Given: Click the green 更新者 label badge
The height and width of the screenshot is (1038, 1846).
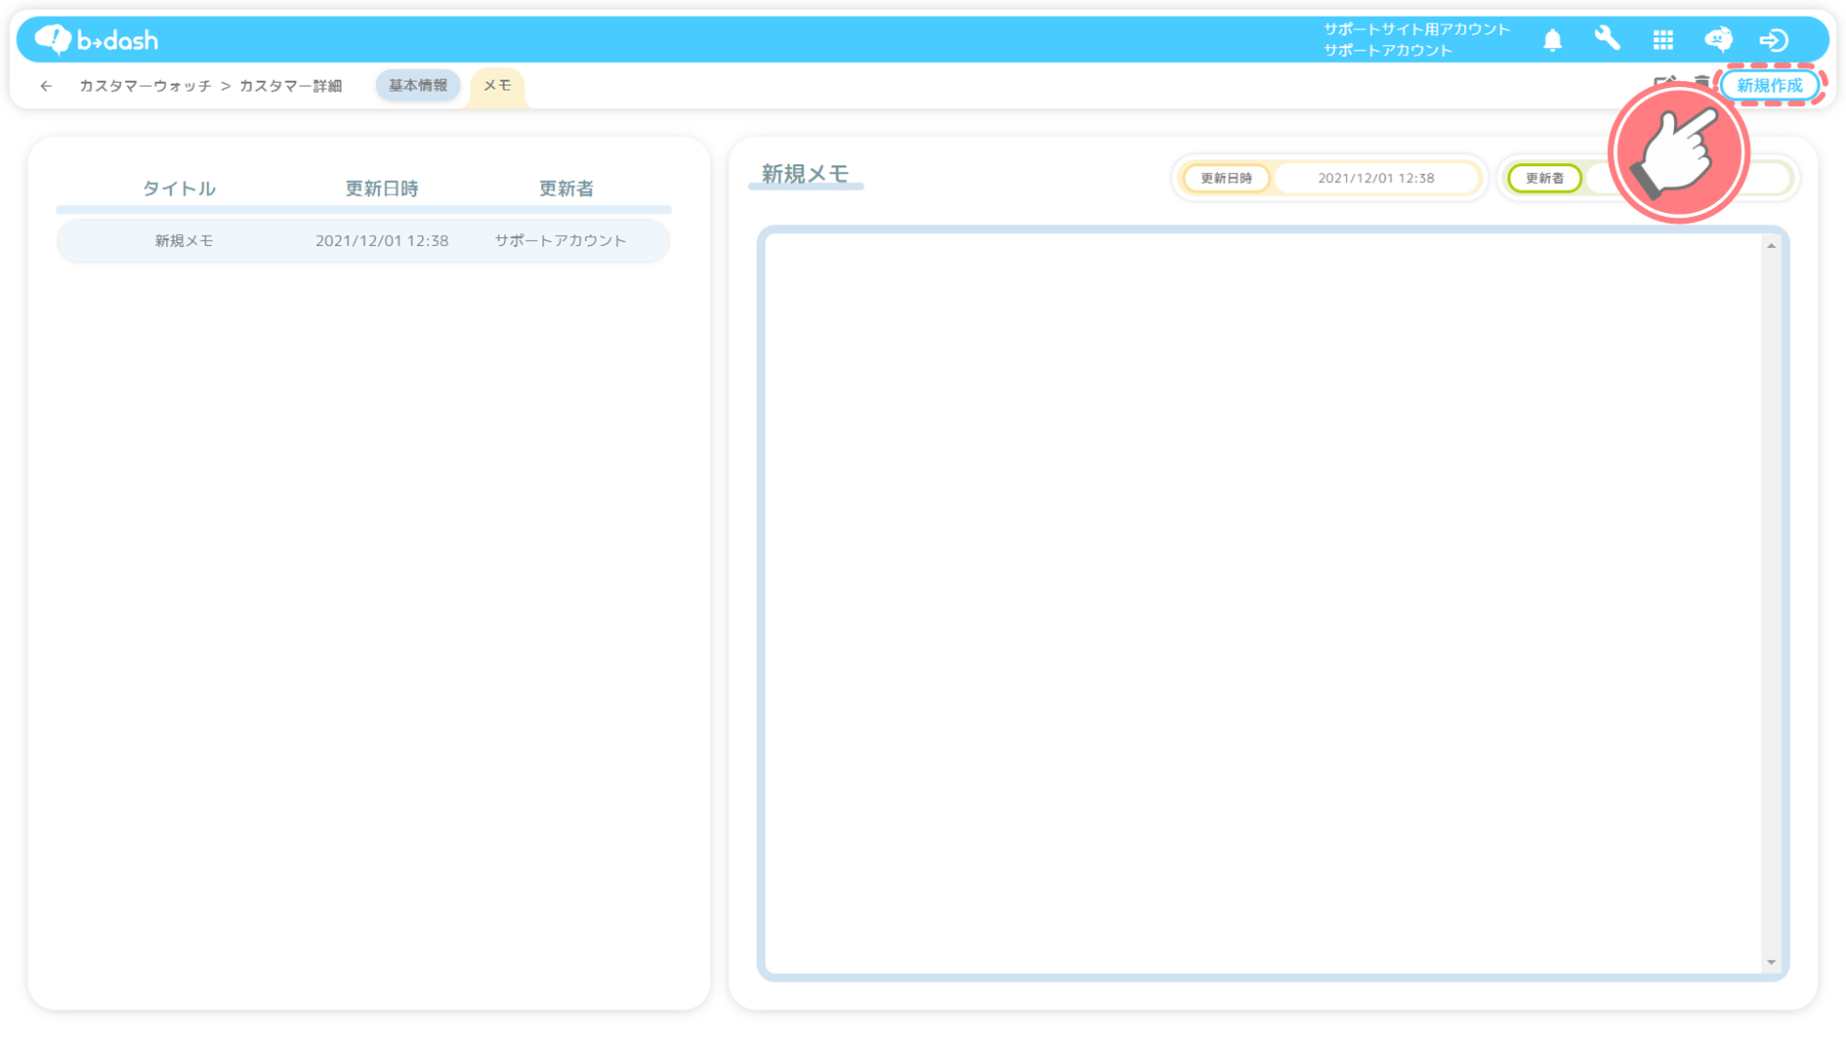Looking at the screenshot, I should 1544,179.
